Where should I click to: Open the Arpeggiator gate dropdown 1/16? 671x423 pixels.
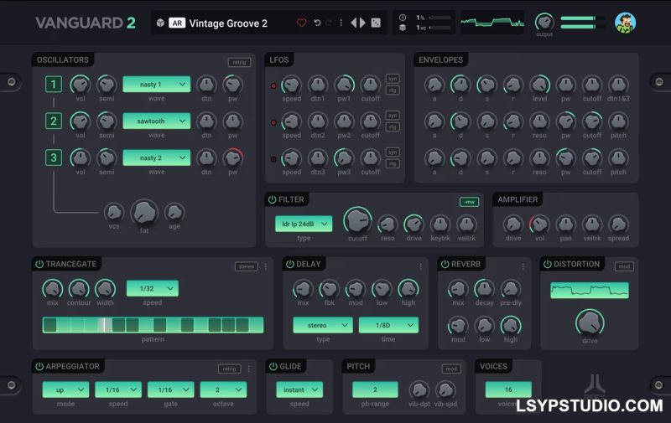point(171,389)
